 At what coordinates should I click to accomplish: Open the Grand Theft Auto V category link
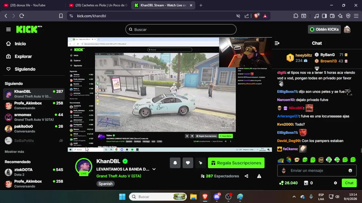[119, 176]
